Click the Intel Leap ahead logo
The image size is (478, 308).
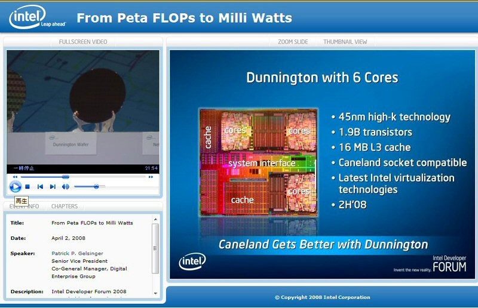(37, 18)
